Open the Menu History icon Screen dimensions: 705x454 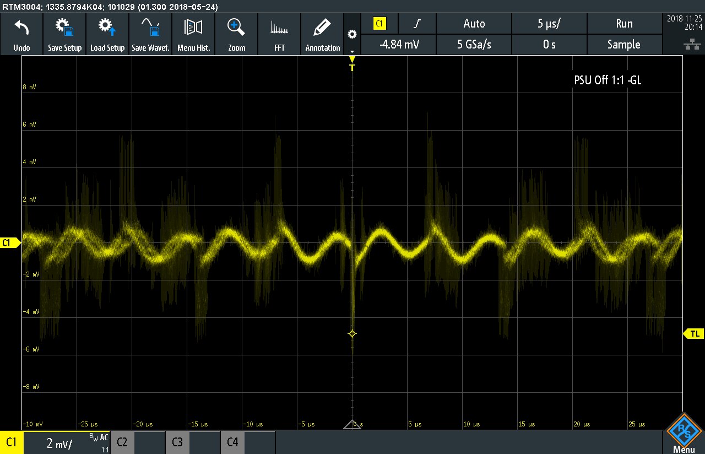[193, 28]
